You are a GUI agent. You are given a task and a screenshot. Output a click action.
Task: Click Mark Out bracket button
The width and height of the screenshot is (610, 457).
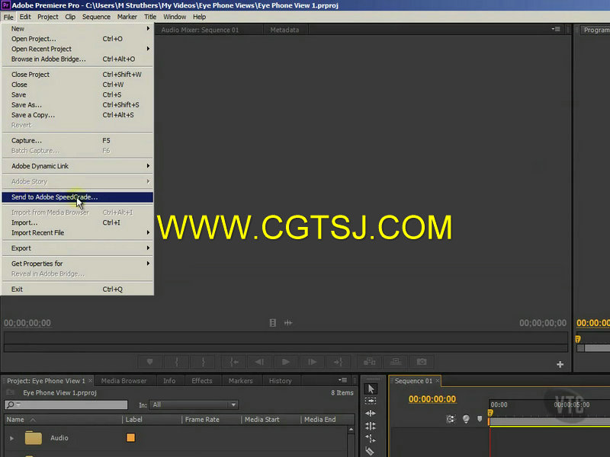click(x=203, y=363)
